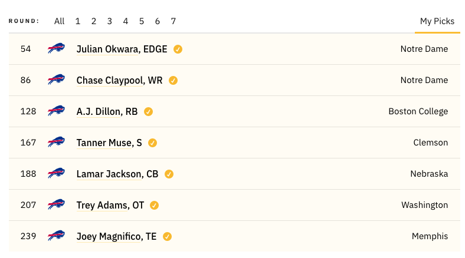
Task: Switch to the My Picks tab
Action: pyautogui.click(x=437, y=21)
